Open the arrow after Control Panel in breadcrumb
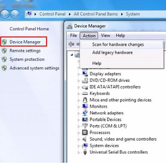 point(70,14)
